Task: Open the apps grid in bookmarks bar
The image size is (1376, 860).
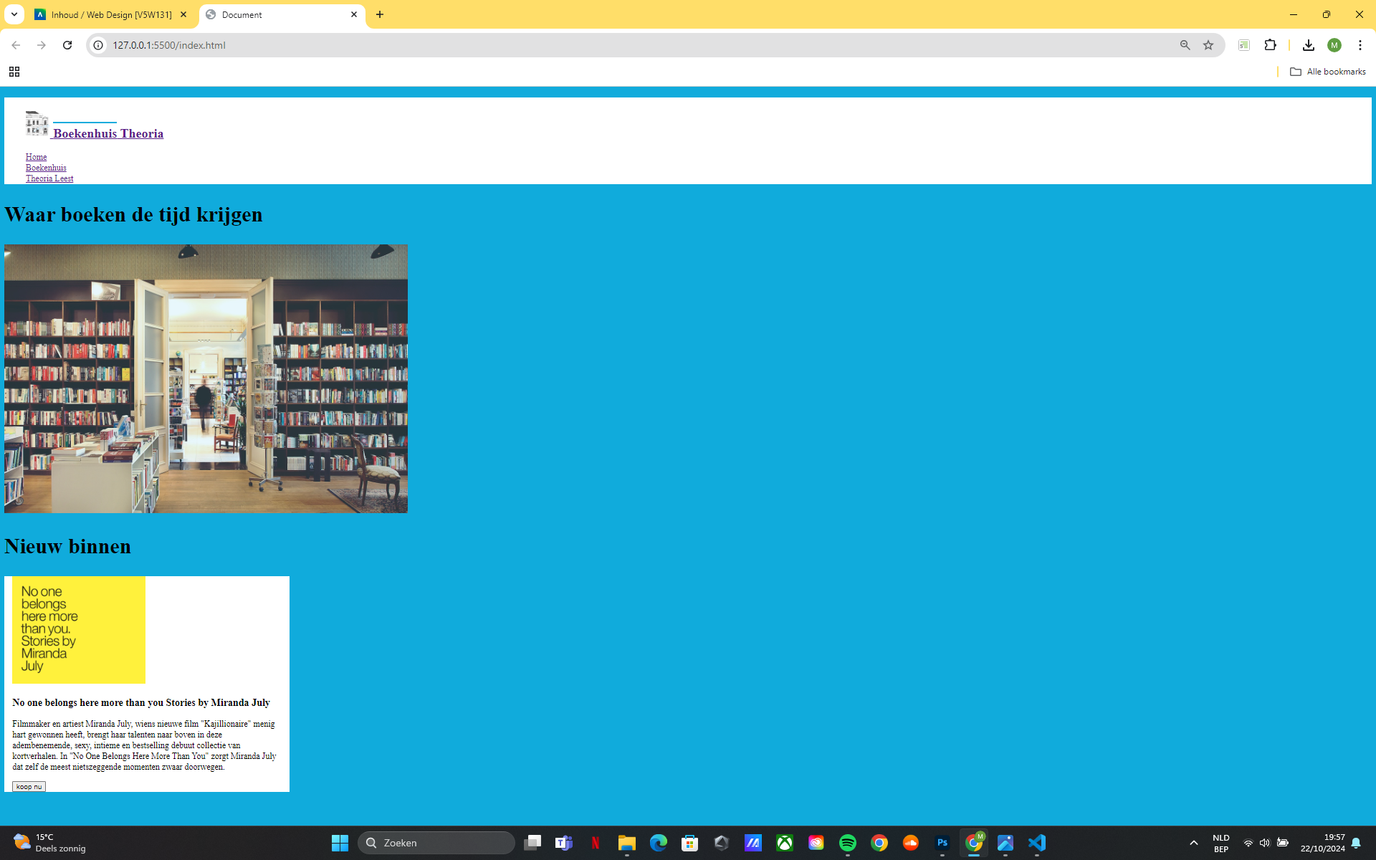Action: 14,72
